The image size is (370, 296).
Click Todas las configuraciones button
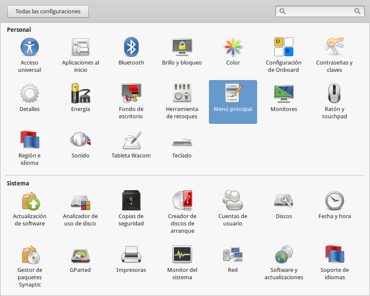[48, 12]
